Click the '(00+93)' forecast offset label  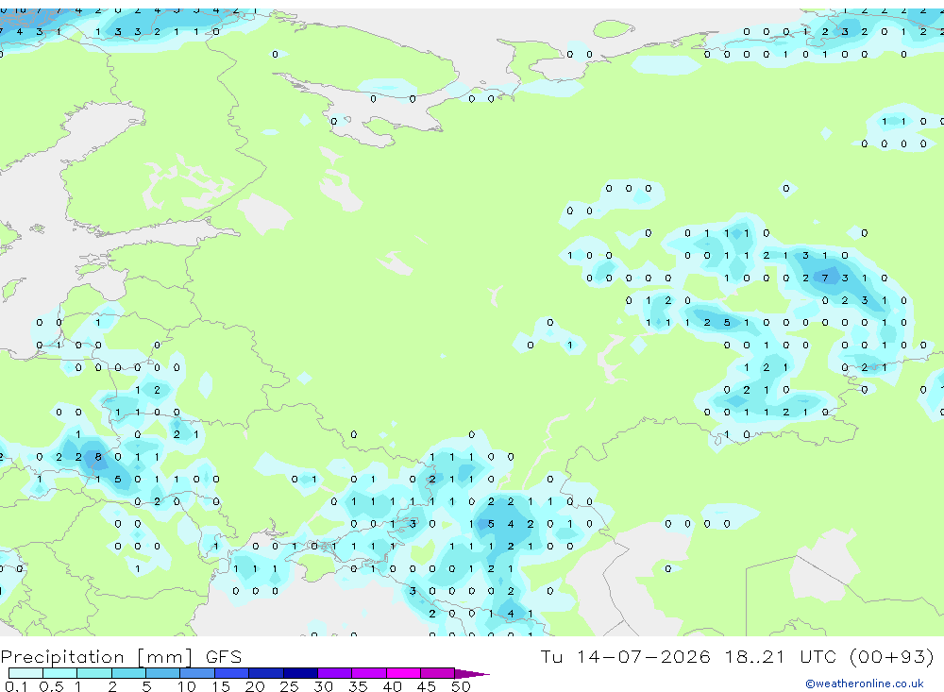click(892, 656)
